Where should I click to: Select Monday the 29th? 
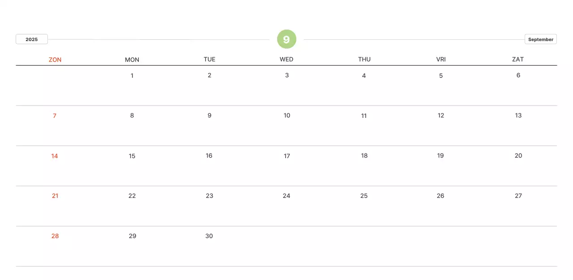click(x=133, y=236)
